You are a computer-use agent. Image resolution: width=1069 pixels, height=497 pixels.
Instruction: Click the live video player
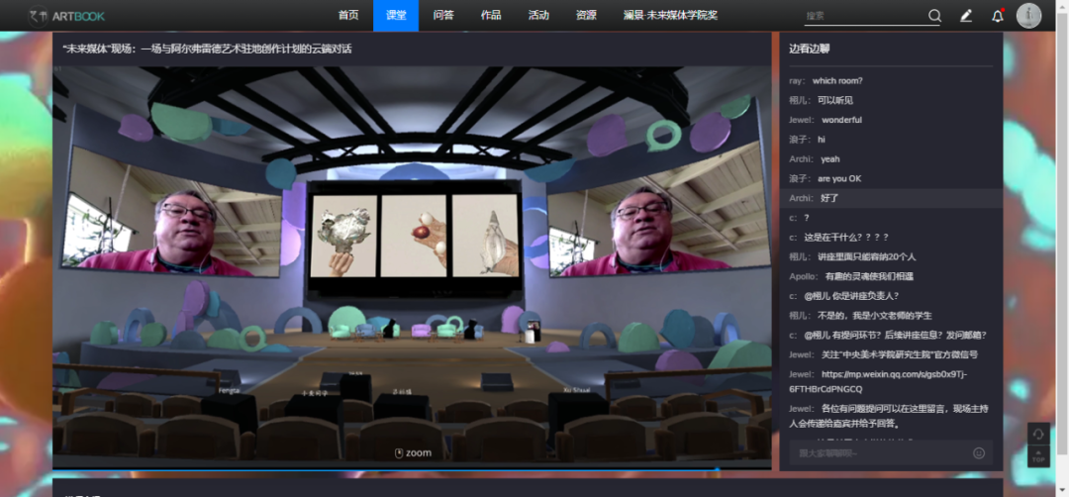(412, 267)
